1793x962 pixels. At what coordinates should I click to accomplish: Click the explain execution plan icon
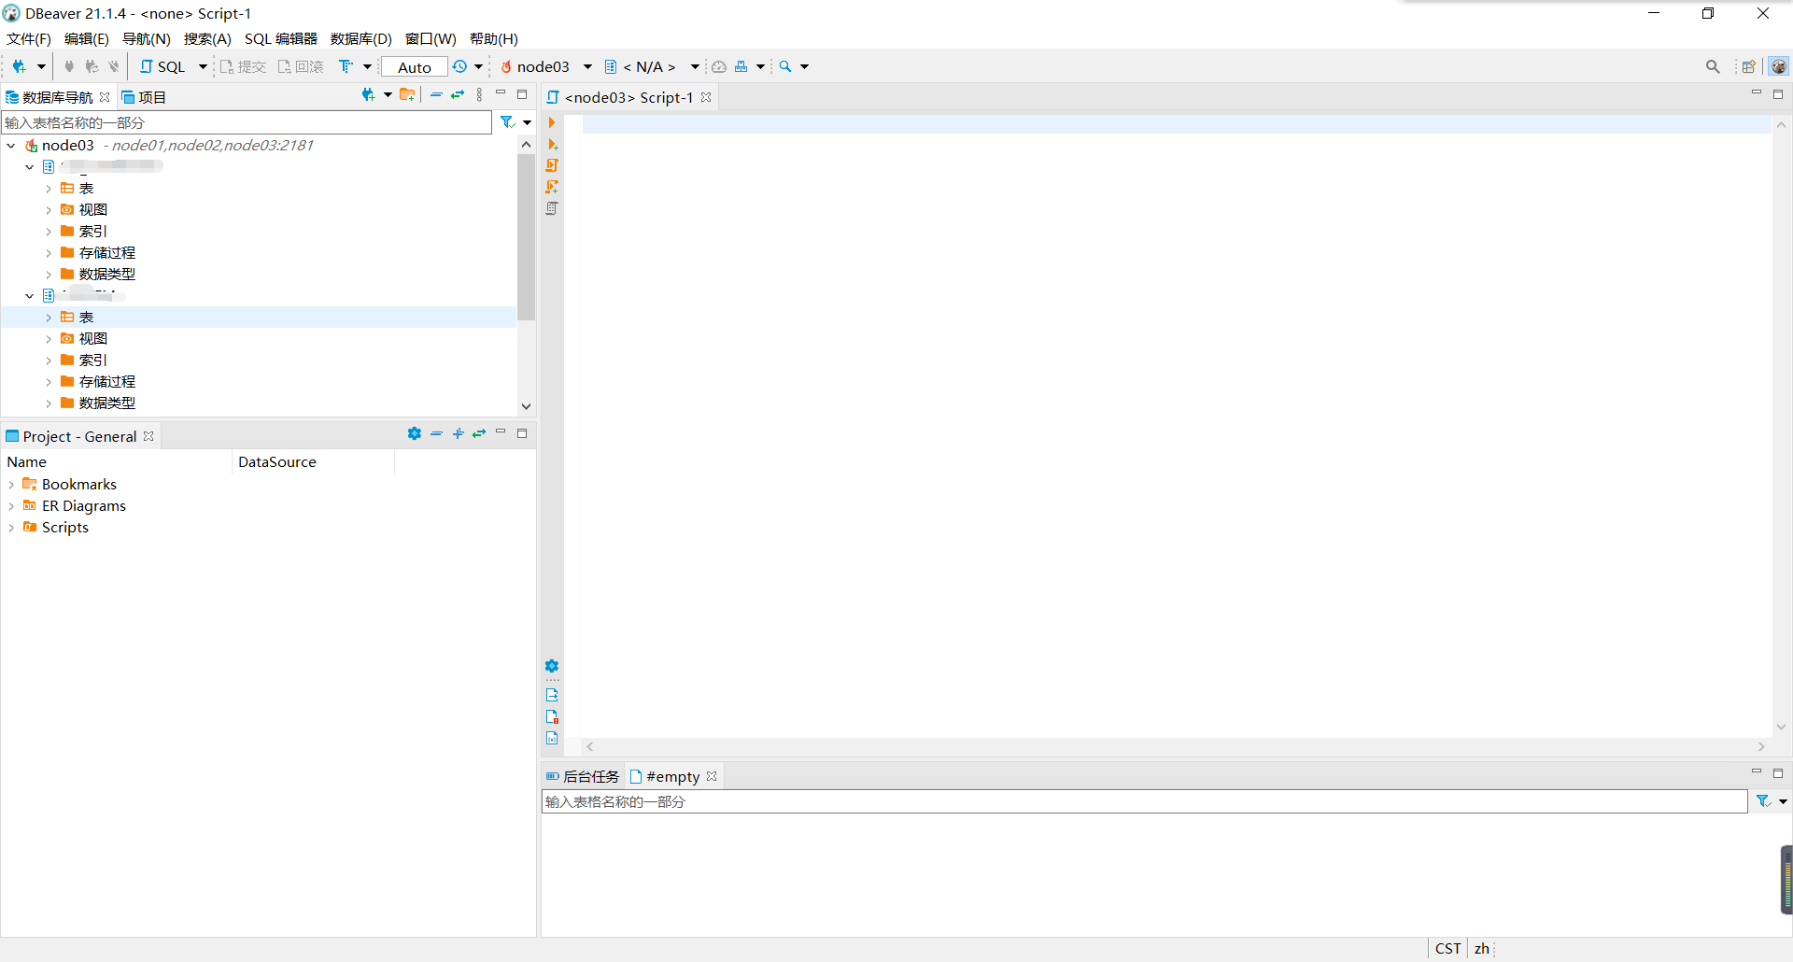coord(552,208)
